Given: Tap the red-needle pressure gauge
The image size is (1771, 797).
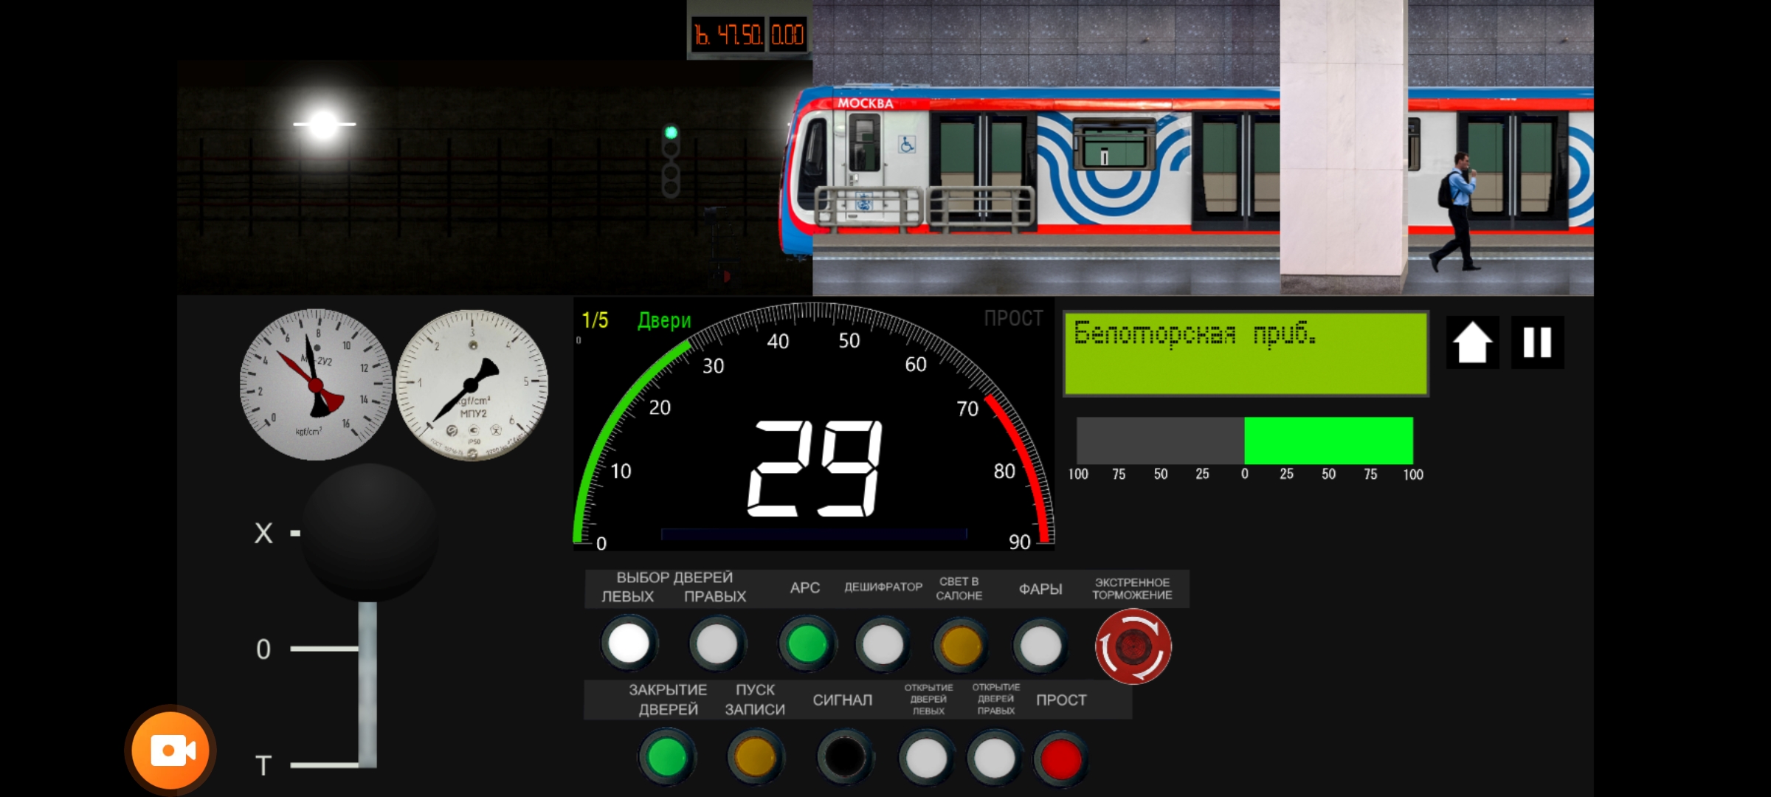Looking at the screenshot, I should pos(316,384).
